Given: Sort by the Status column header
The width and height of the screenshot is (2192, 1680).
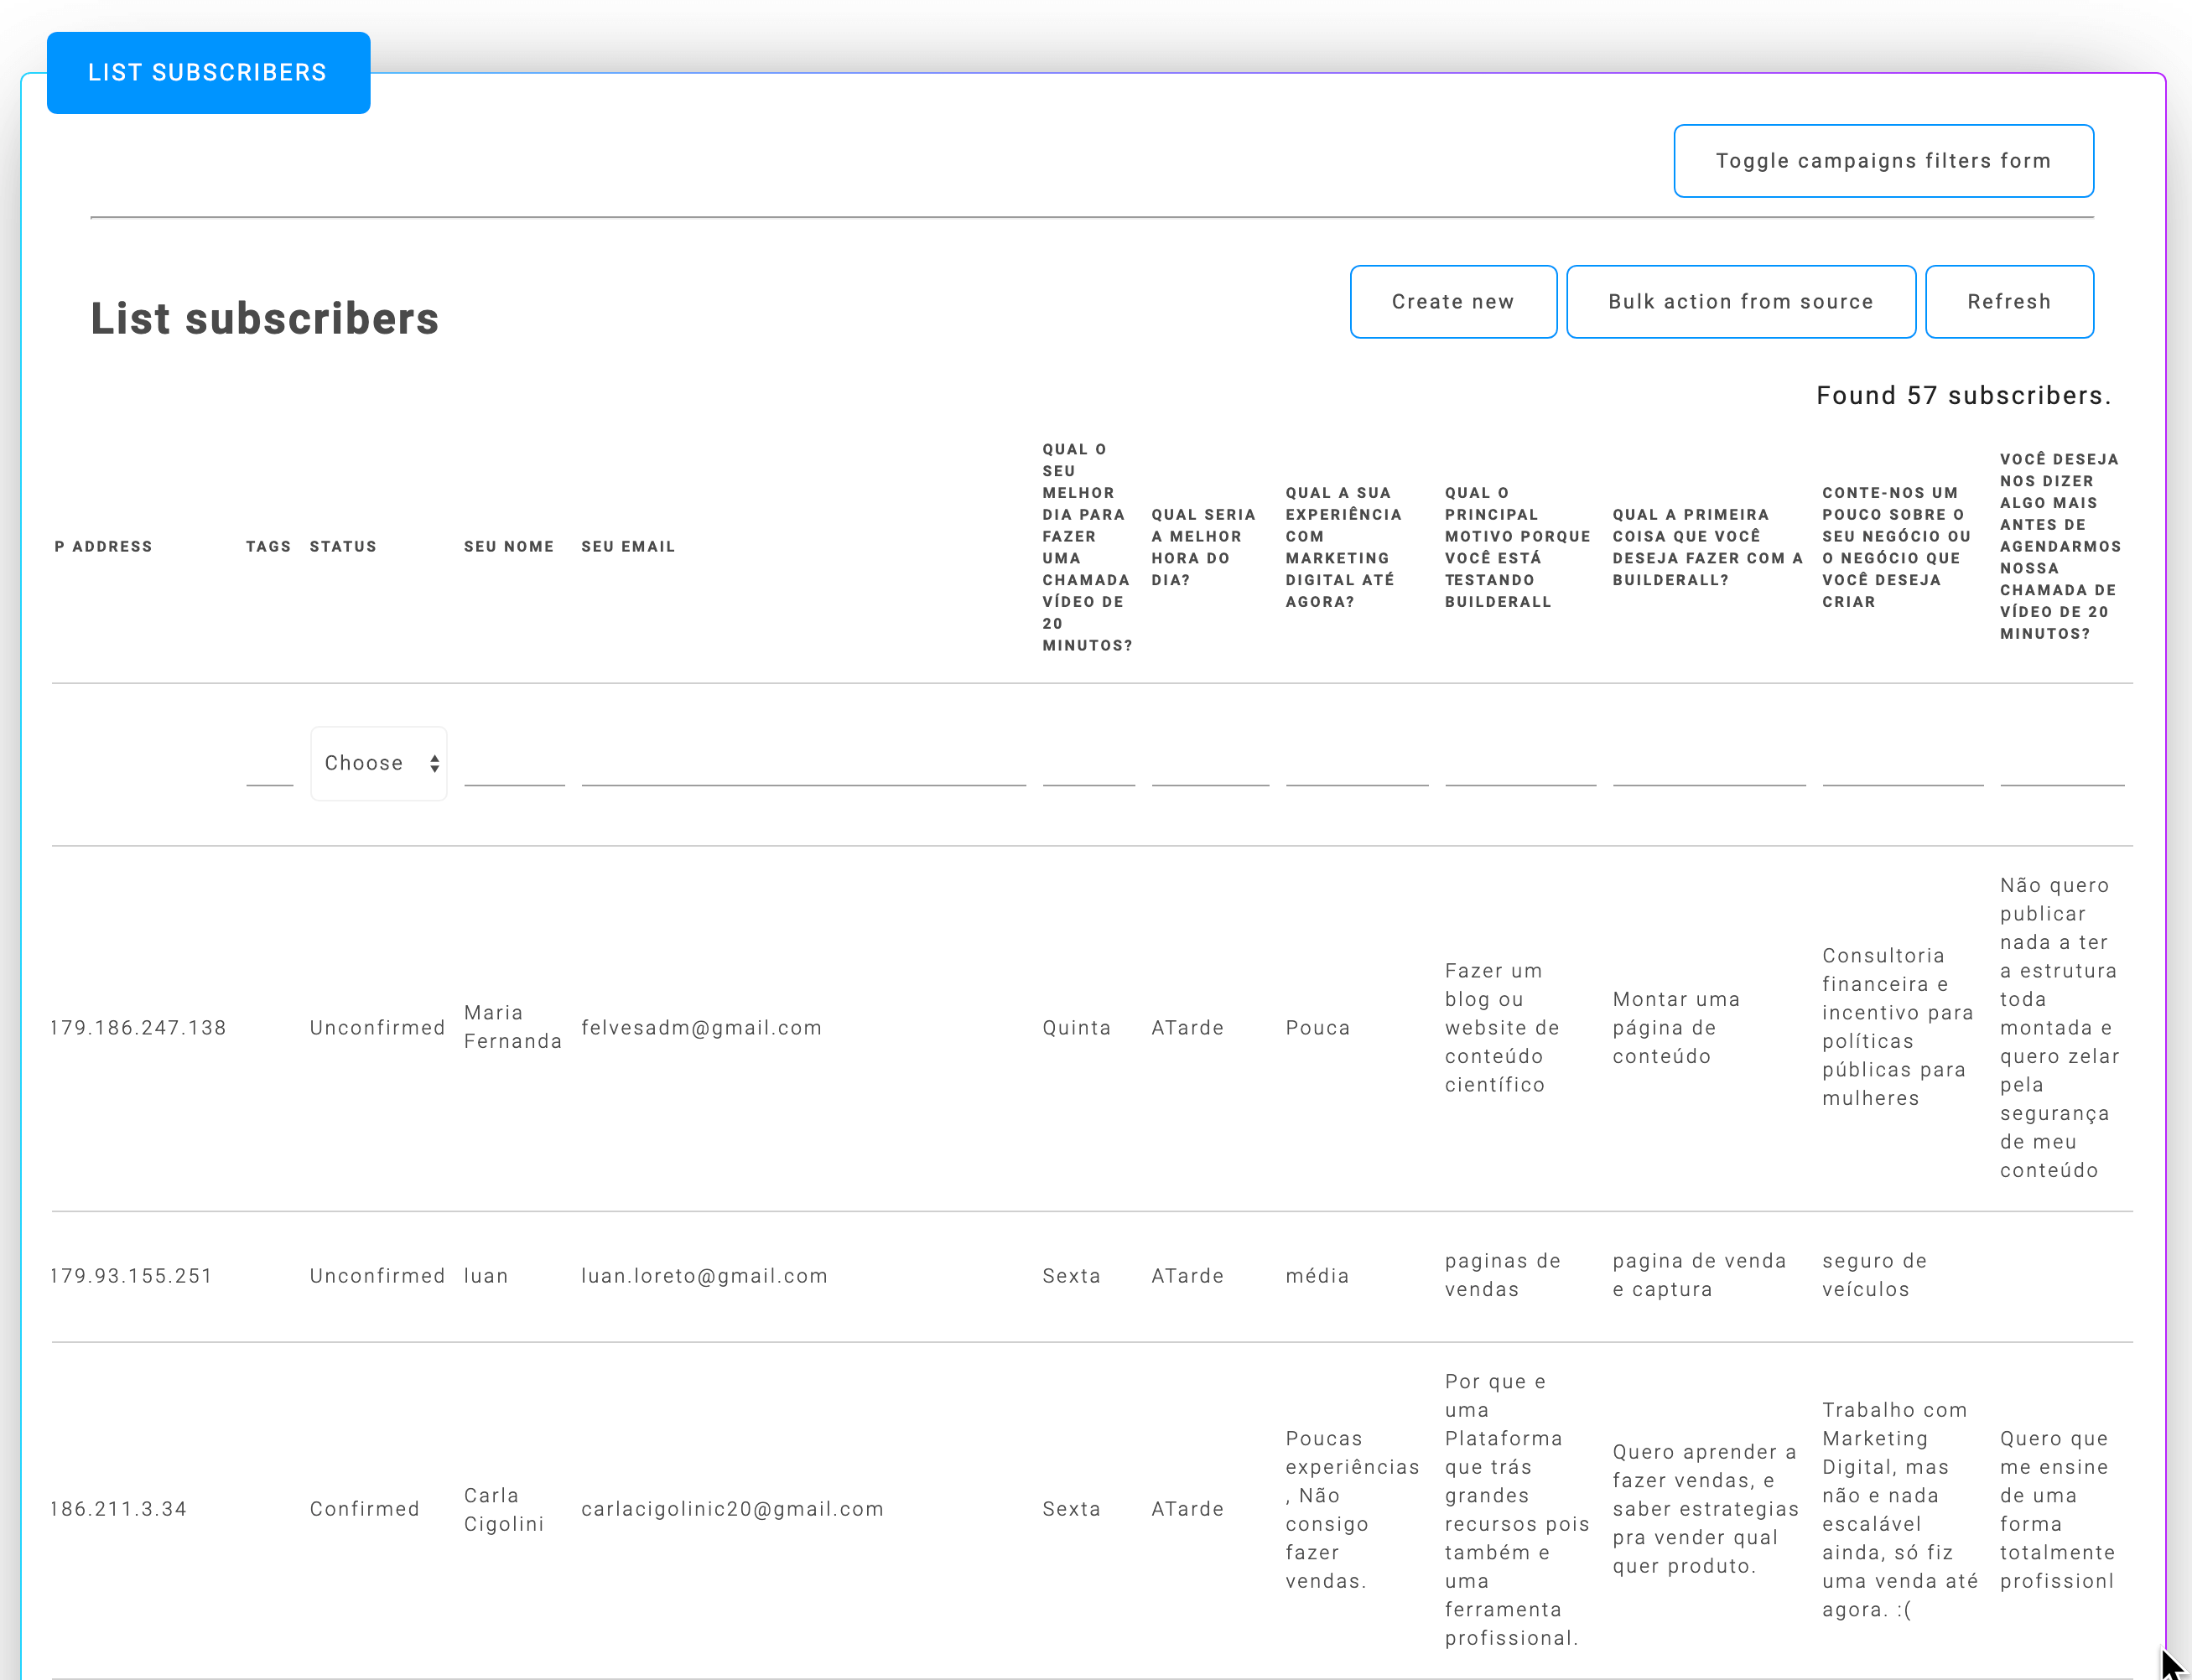Looking at the screenshot, I should [343, 547].
